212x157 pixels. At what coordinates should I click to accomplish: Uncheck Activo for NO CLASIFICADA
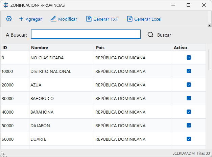189,58
